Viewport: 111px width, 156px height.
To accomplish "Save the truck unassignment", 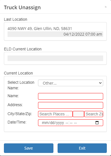I will click(29, 148).
